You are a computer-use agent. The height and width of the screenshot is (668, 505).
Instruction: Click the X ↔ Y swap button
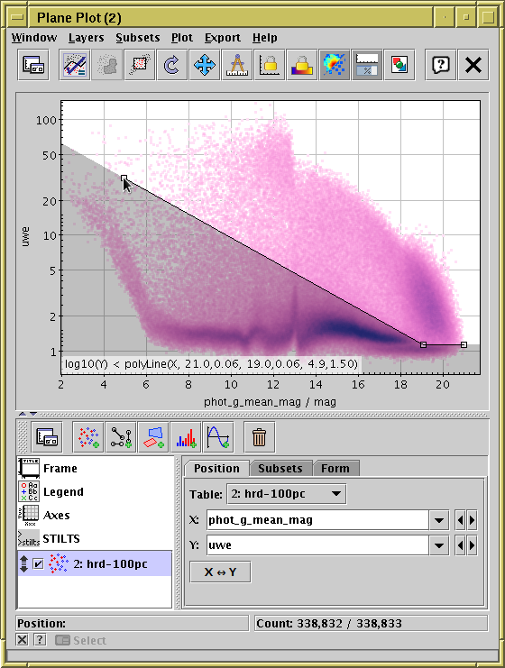[x=220, y=572]
